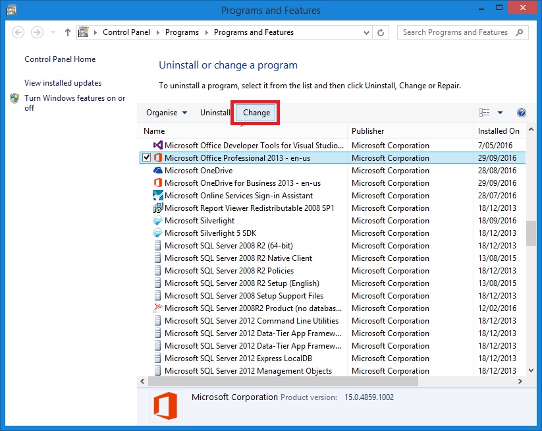Click large Office logo in details pane
The width and height of the screenshot is (542, 431).
(165, 406)
